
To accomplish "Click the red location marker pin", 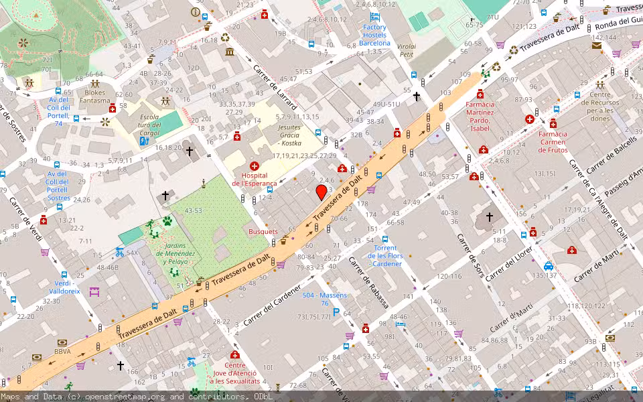I will (x=321, y=192).
